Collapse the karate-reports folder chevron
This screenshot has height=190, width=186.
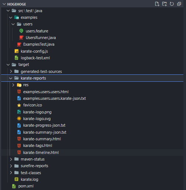pyautogui.click(x=11, y=78)
